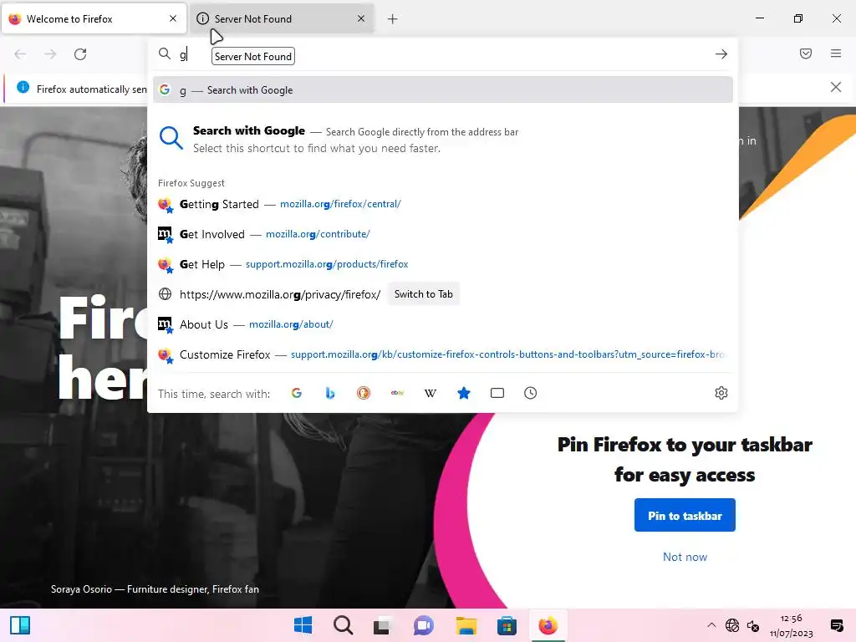Viewport: 856px width, 642px height.
Task: Open Customize Firefox bookmark suggestion
Action: tap(443, 354)
